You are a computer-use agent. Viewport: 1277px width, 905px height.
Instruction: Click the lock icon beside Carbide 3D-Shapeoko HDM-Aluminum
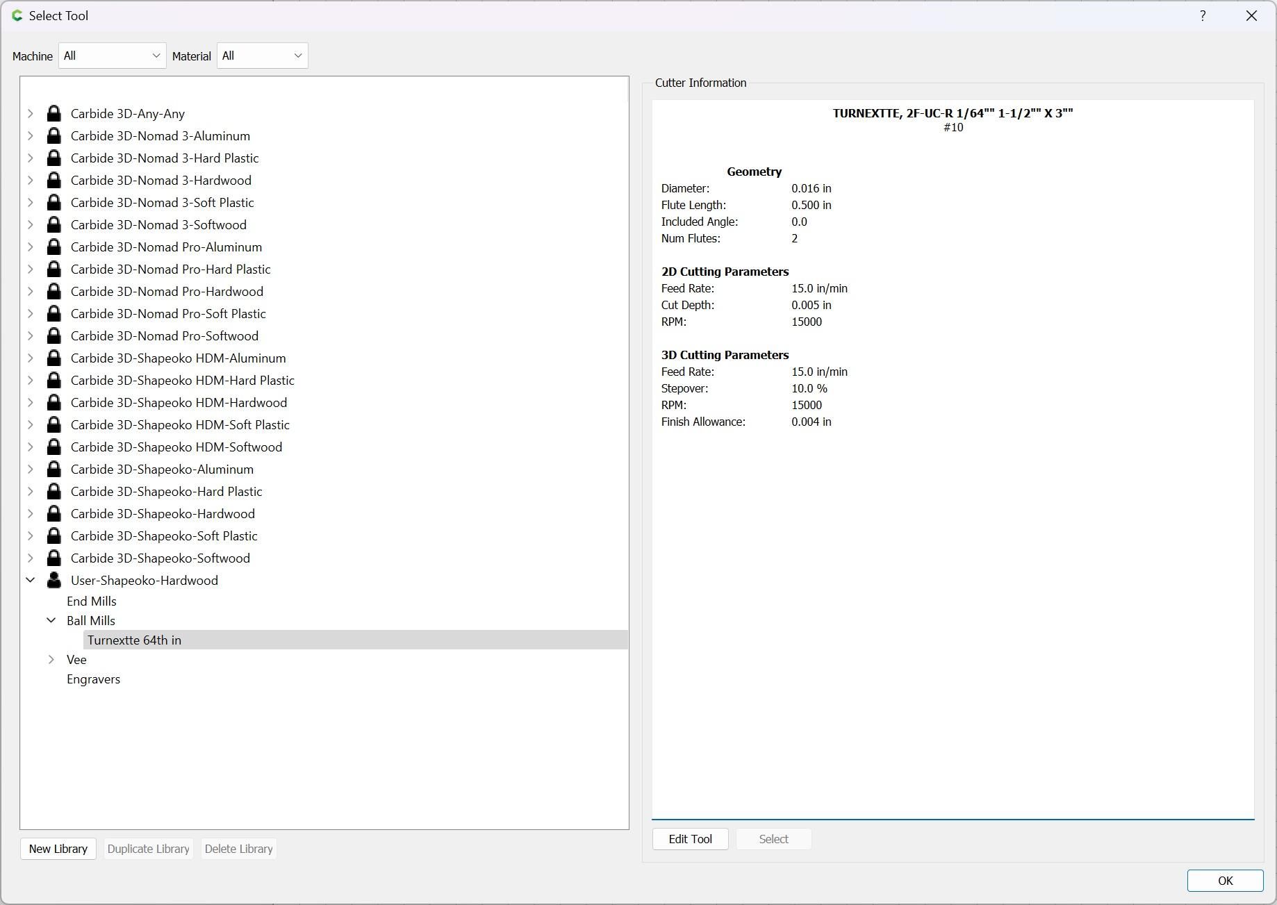[x=53, y=358]
